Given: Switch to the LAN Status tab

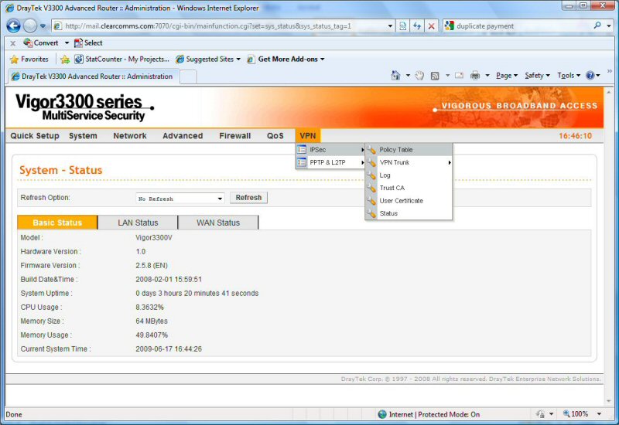Looking at the screenshot, I should pyautogui.click(x=138, y=223).
